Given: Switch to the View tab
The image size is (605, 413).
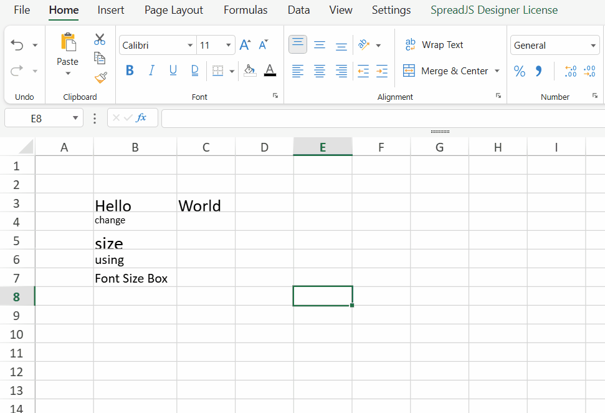Looking at the screenshot, I should point(341,10).
